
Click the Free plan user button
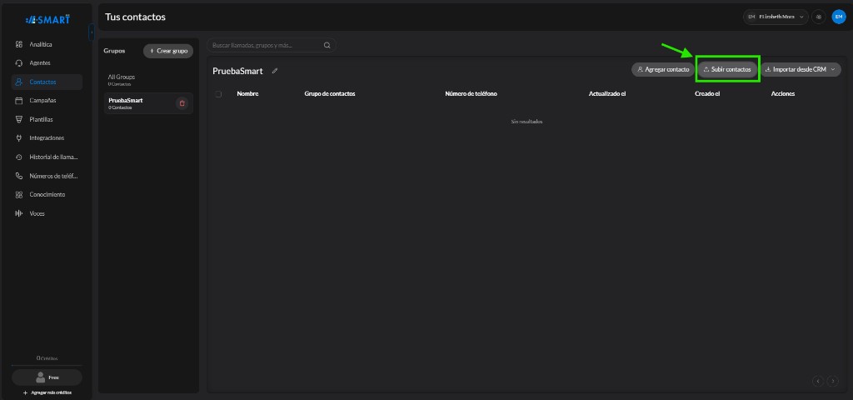click(47, 377)
